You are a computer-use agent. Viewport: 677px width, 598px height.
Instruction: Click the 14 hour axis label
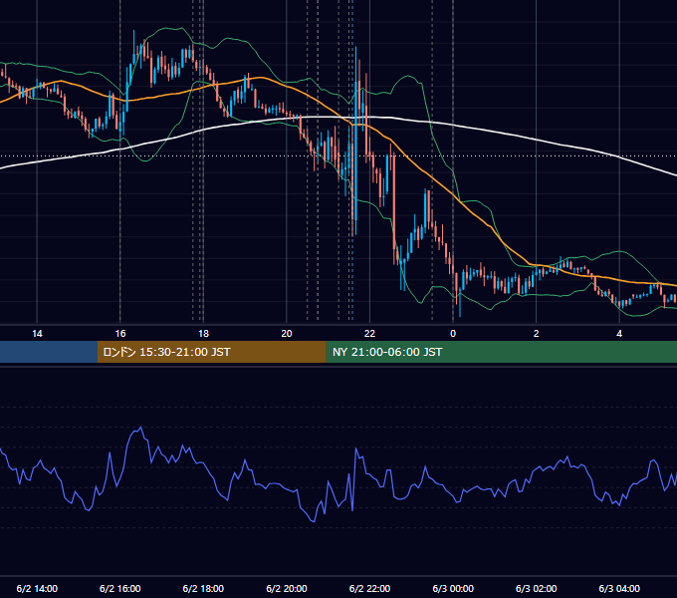pyautogui.click(x=37, y=334)
